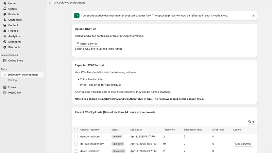This screenshot has width=272, height=153.
Task: Click Map Columns for dp-bad-header.csv
Action: tap(243, 144)
